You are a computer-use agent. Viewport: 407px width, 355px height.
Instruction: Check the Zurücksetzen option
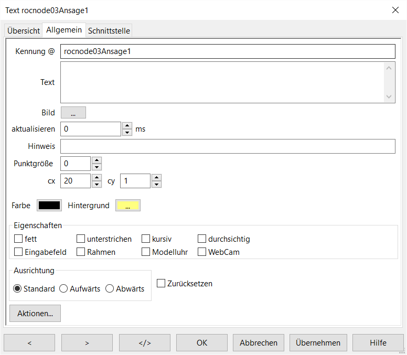161,284
